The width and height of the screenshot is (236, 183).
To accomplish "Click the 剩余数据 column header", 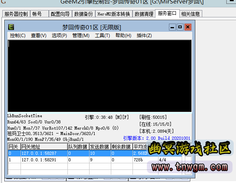I will [122, 147].
